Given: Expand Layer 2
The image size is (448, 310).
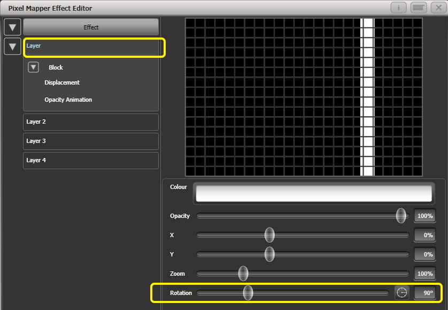Looking at the screenshot, I should [90, 122].
